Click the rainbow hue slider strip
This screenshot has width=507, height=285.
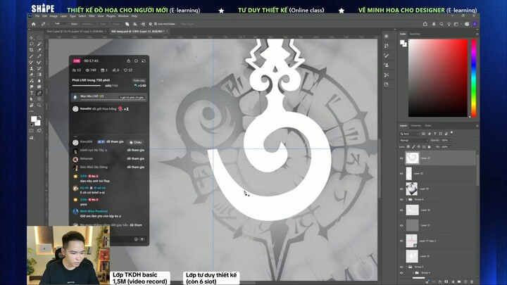474,78
